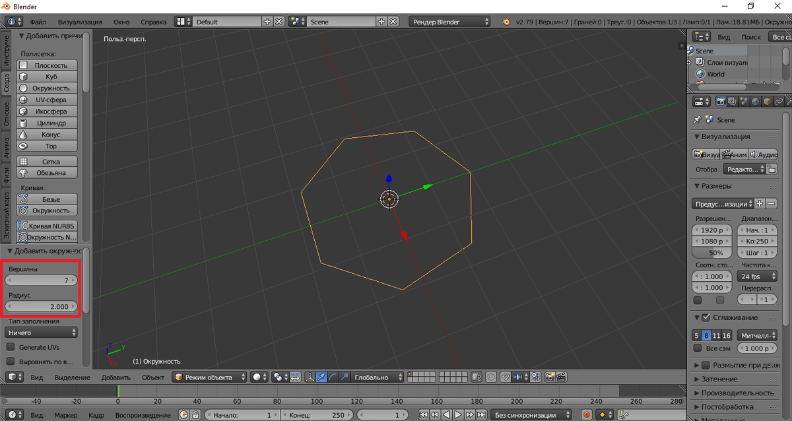Add a Plane (Плоскость) mesh primitive
Image resolution: width=792 pixels, height=421 pixels.
(47, 65)
